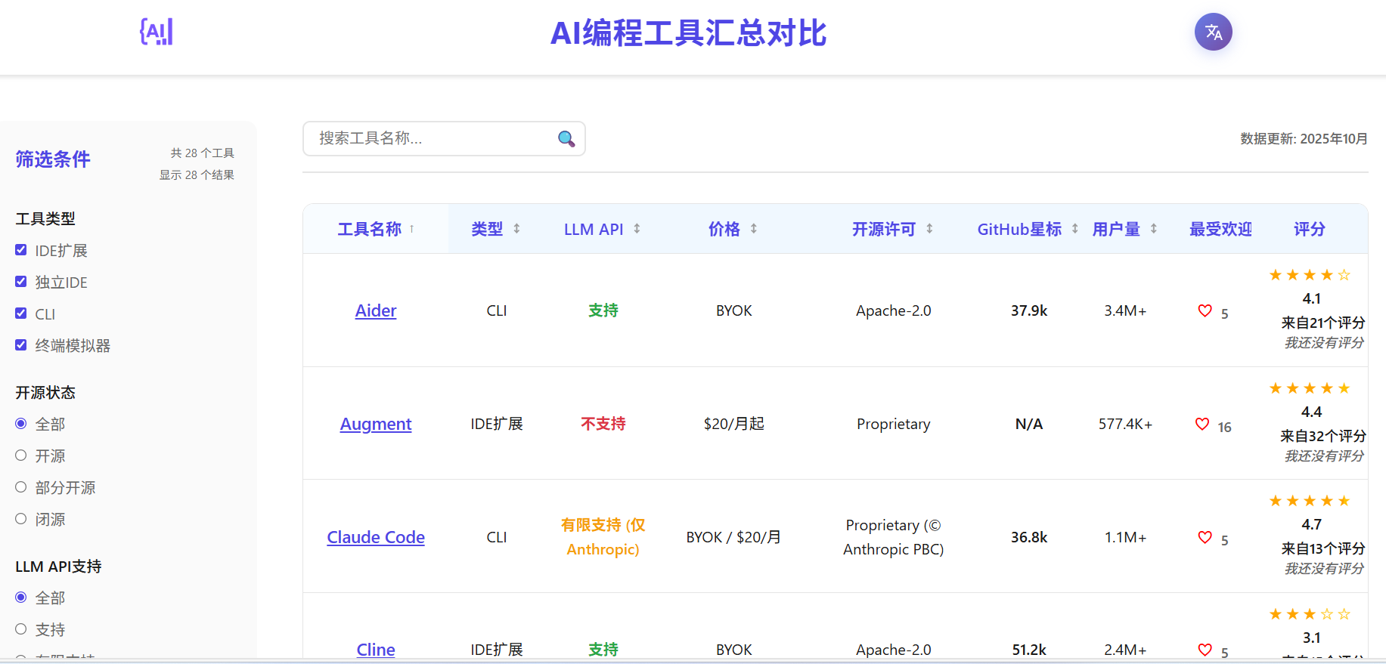1386x664 pixels.
Task: Click the search magnifier icon
Action: point(566,138)
